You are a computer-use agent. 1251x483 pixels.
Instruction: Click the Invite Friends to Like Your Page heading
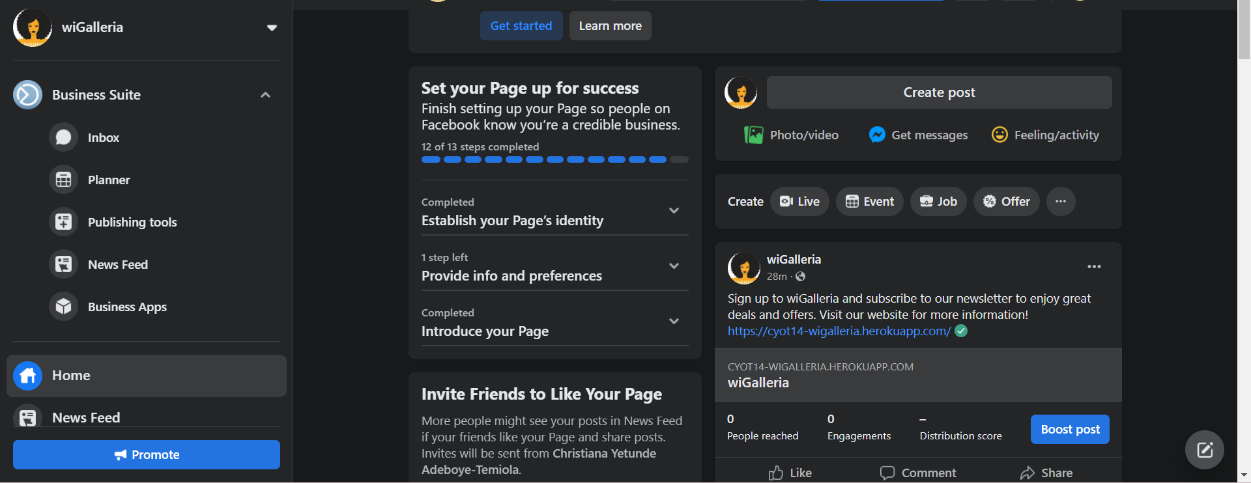(x=541, y=394)
